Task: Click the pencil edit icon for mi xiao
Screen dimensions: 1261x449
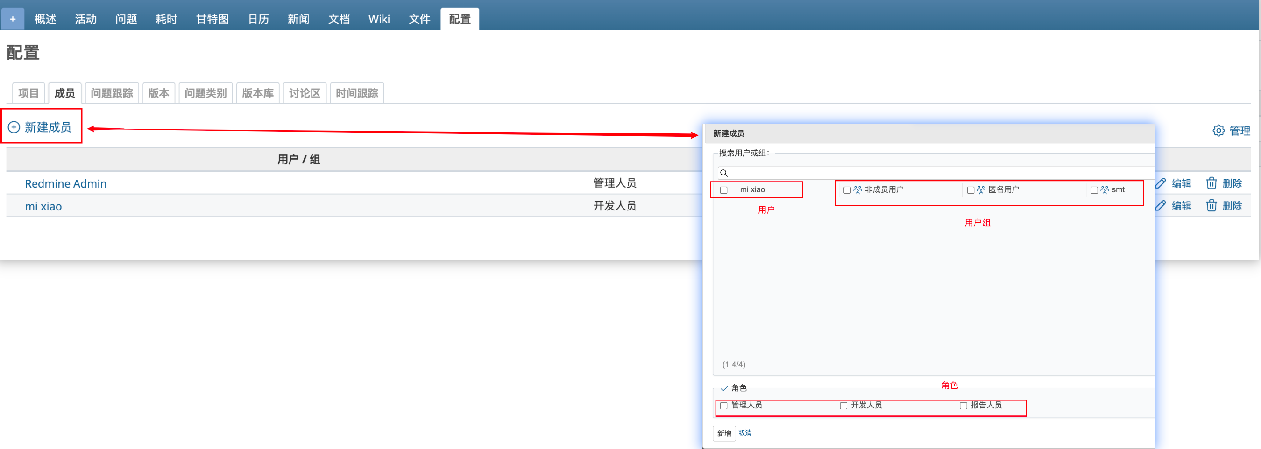Action: pyautogui.click(x=1160, y=205)
